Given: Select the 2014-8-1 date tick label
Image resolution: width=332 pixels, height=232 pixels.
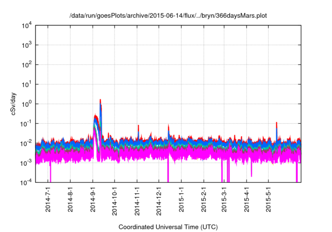Looking at the screenshot, I should [x=71, y=200].
